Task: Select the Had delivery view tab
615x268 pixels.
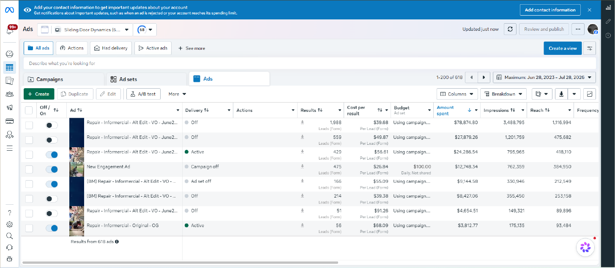Action: 111,48
